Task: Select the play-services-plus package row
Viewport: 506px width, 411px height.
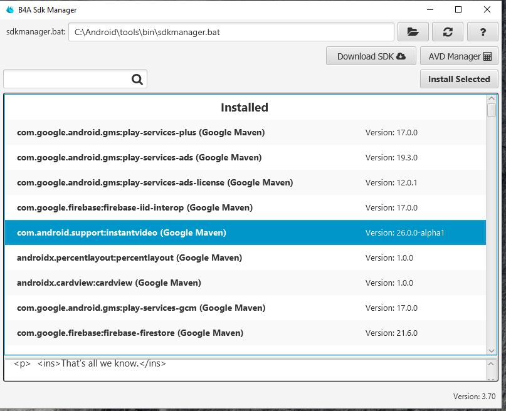Action: pyautogui.click(x=245, y=132)
